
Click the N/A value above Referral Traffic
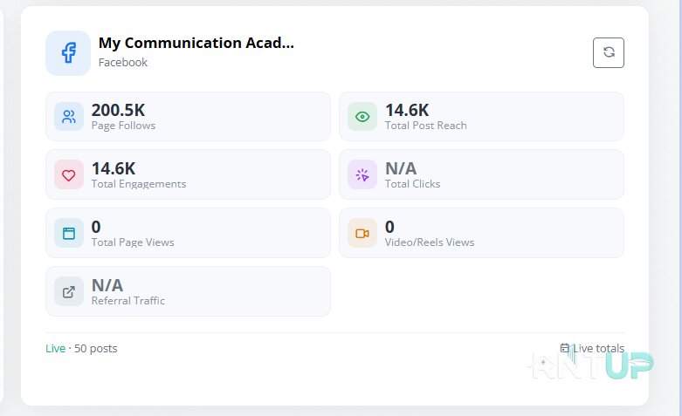[107, 285]
